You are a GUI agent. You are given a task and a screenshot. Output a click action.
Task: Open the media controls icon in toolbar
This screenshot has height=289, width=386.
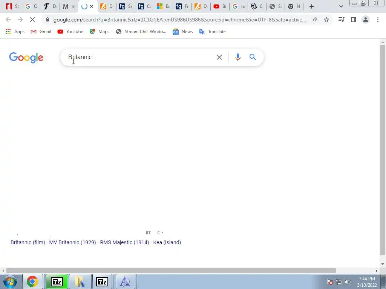(x=341, y=20)
